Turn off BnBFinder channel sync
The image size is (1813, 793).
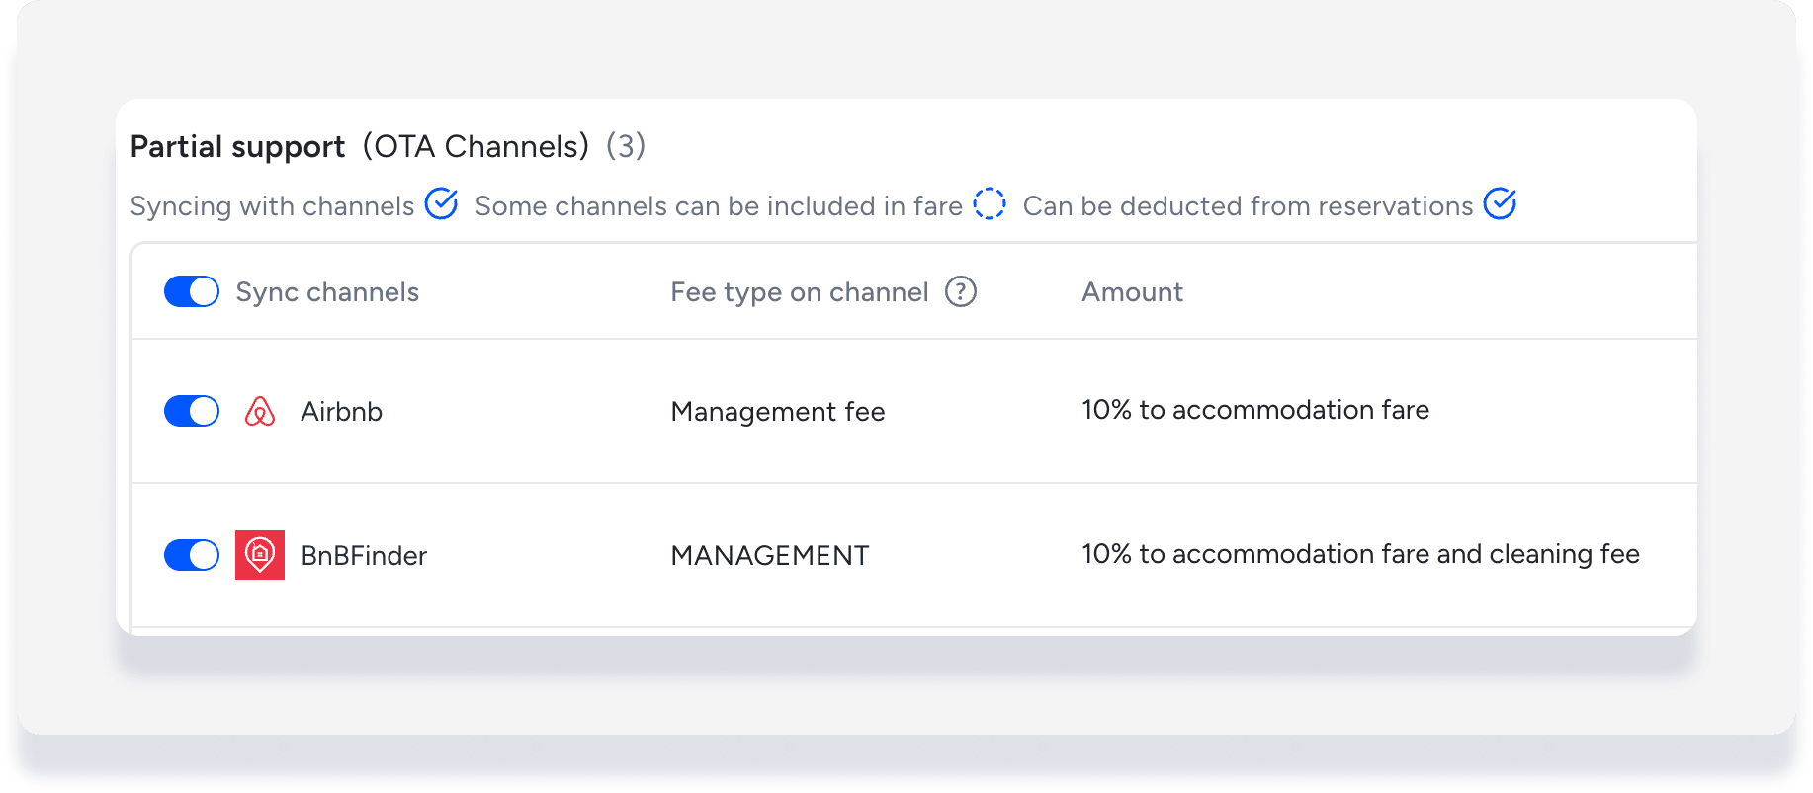[191, 555]
